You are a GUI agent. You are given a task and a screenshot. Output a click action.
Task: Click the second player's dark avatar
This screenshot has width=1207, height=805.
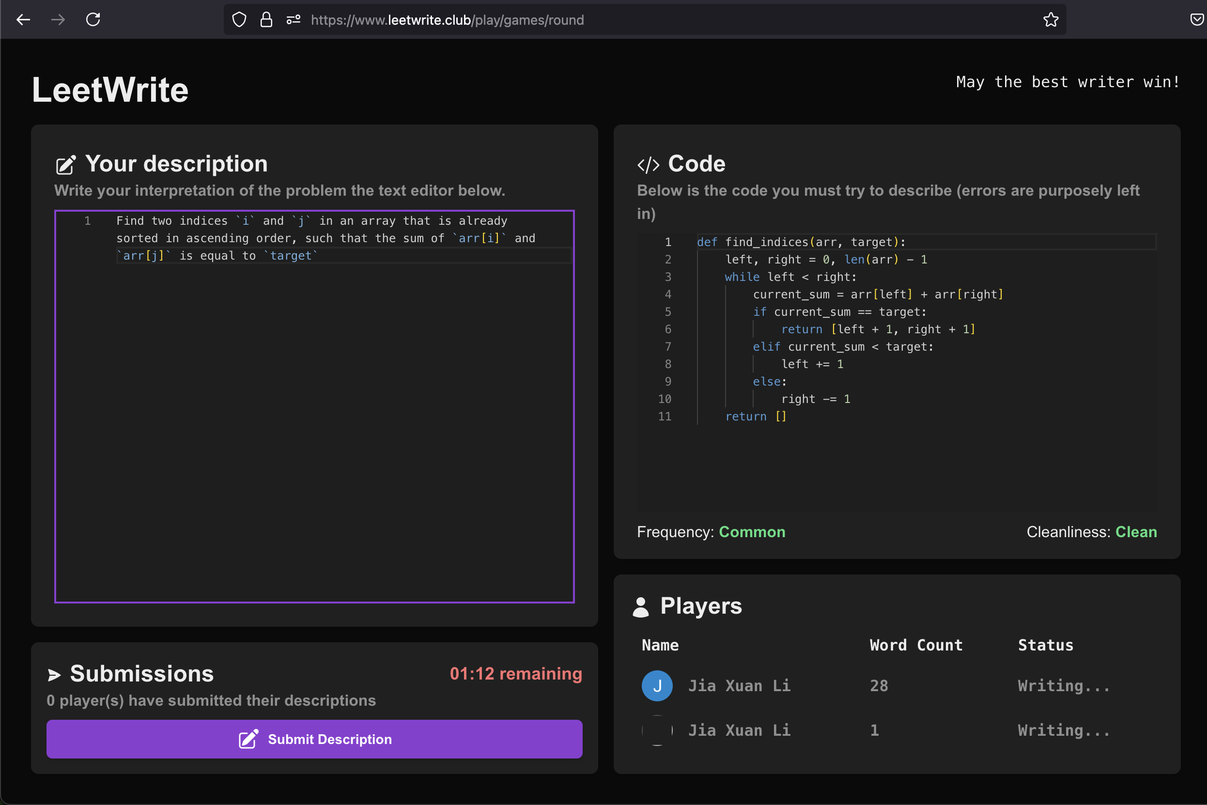click(657, 730)
